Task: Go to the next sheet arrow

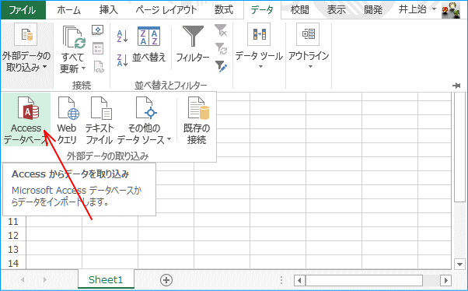Action: coord(45,280)
